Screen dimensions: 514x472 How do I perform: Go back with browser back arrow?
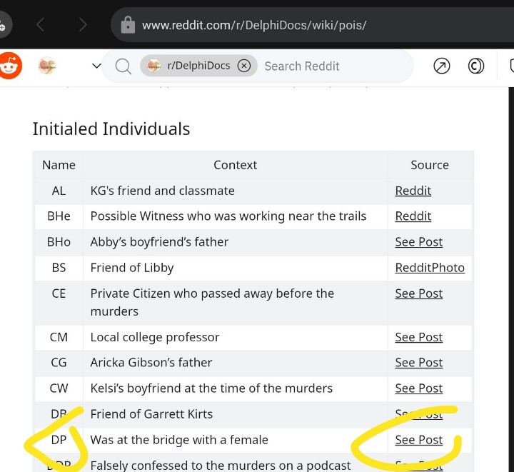pyautogui.click(x=40, y=25)
